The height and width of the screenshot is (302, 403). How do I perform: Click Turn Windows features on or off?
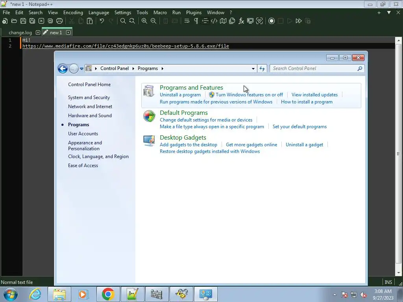click(249, 95)
